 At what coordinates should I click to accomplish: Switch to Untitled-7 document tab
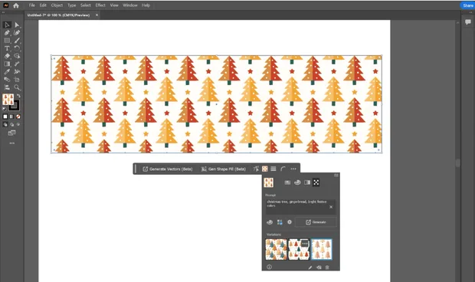[58, 15]
